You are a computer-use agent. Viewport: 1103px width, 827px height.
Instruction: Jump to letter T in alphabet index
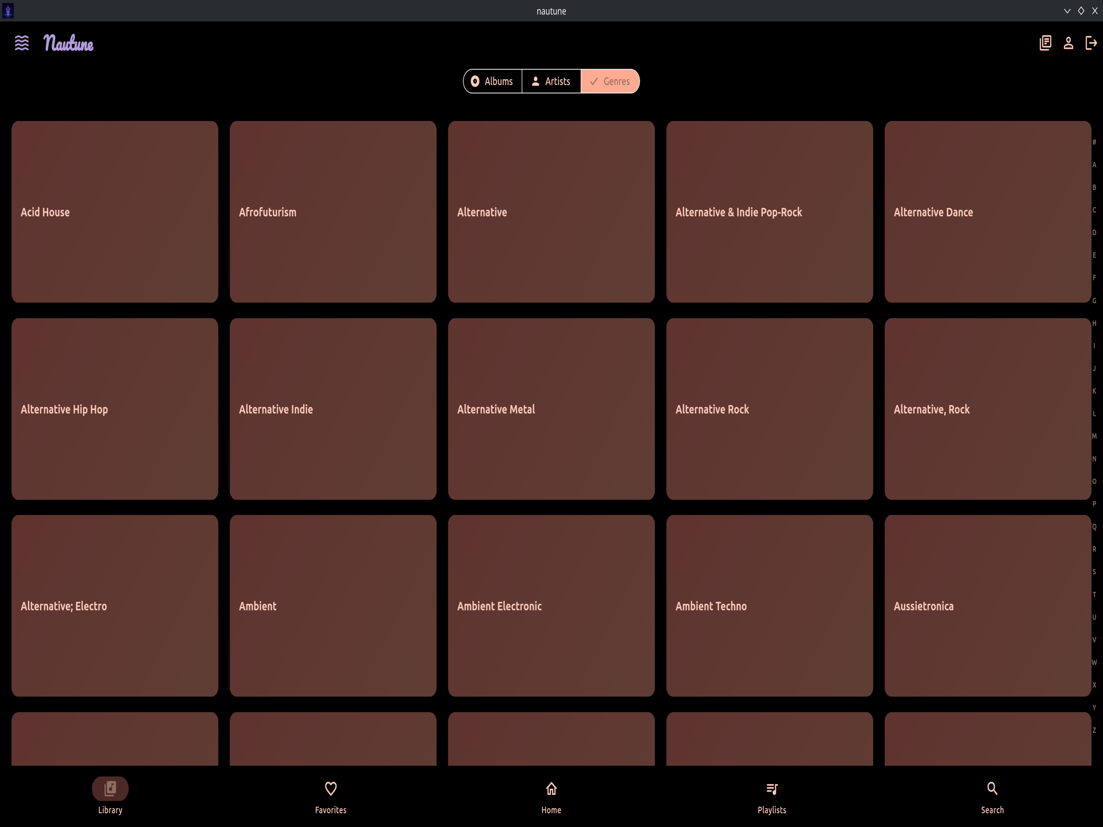[x=1095, y=594]
